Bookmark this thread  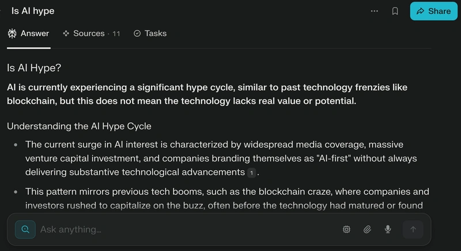[x=395, y=11]
